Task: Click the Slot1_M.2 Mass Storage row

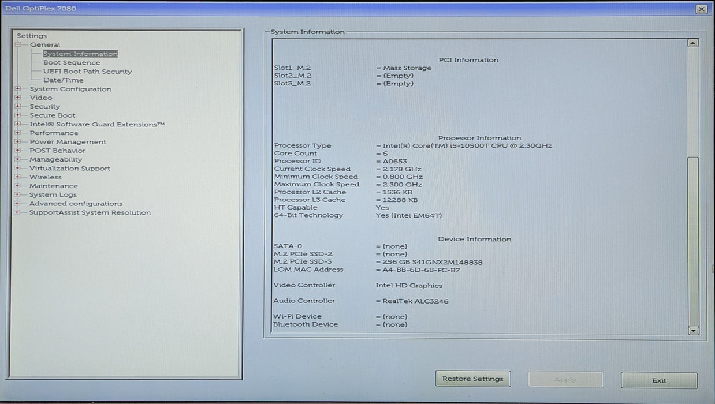Action: pos(353,68)
